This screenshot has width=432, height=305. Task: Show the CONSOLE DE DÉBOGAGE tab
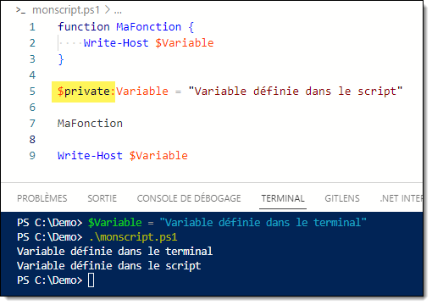(x=189, y=198)
